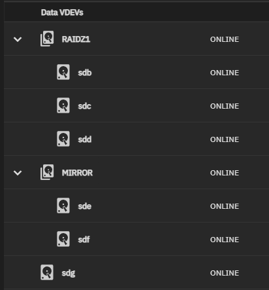The width and height of the screenshot is (269, 290).
Task: Click the sdd disk icon
Action: [63, 139]
